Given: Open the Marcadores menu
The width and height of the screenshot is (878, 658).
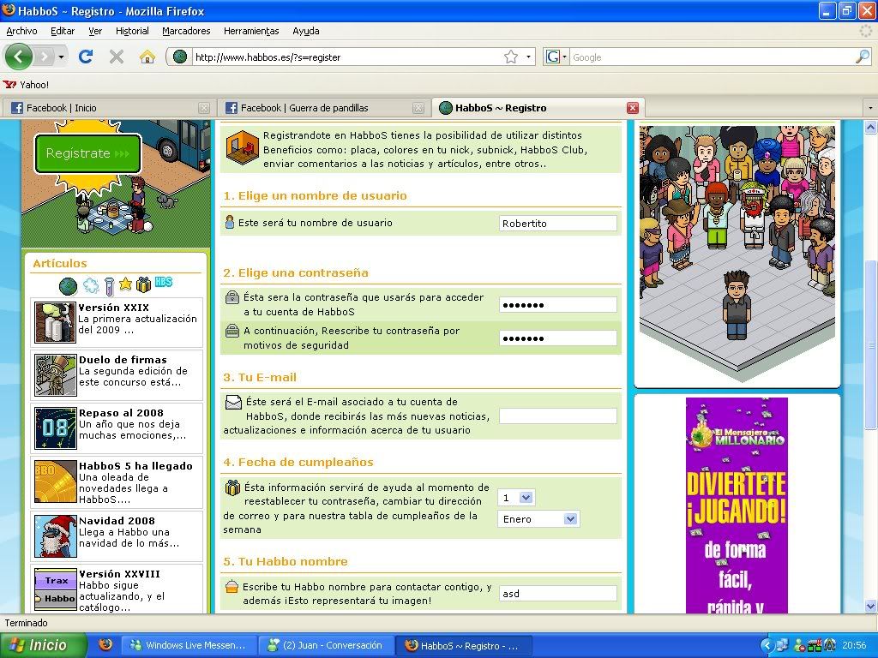Looking at the screenshot, I should (x=186, y=31).
